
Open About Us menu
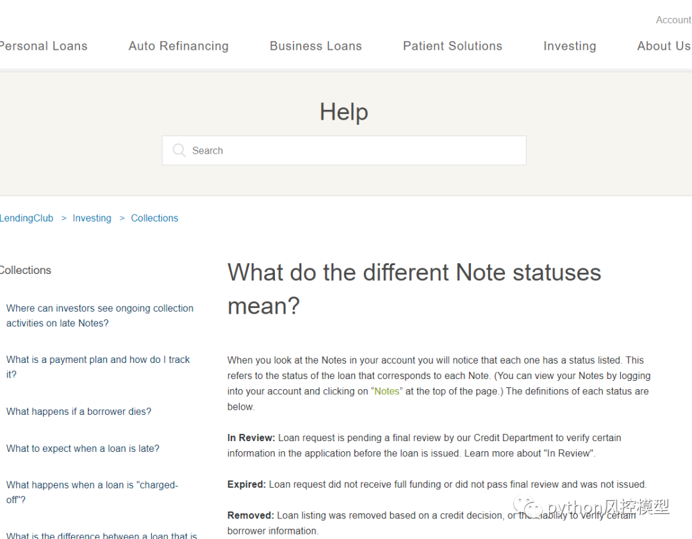tap(663, 46)
